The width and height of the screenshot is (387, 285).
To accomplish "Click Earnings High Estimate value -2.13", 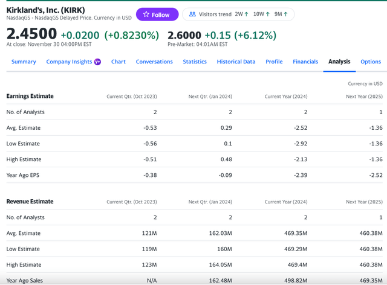I will point(301,159).
